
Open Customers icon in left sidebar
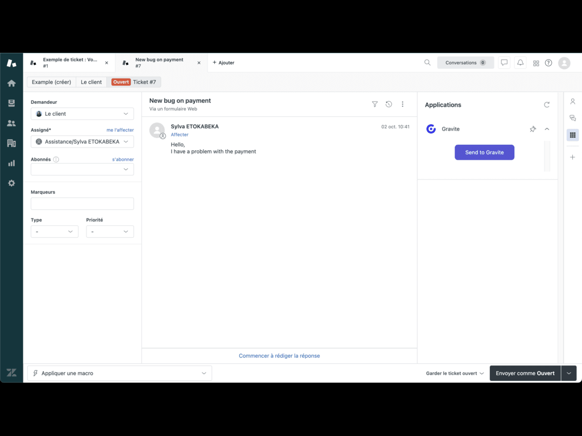point(11,123)
